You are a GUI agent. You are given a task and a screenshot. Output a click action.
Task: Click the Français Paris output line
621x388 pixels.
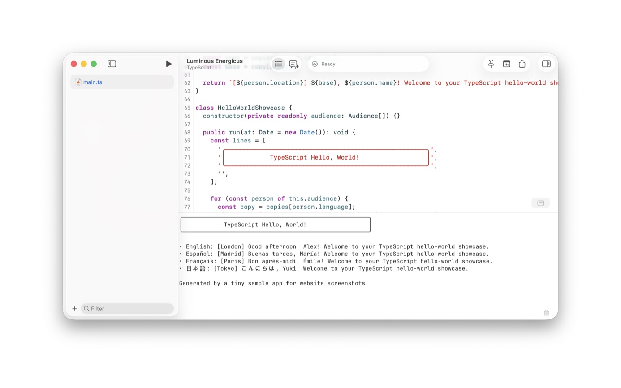tap(336, 261)
